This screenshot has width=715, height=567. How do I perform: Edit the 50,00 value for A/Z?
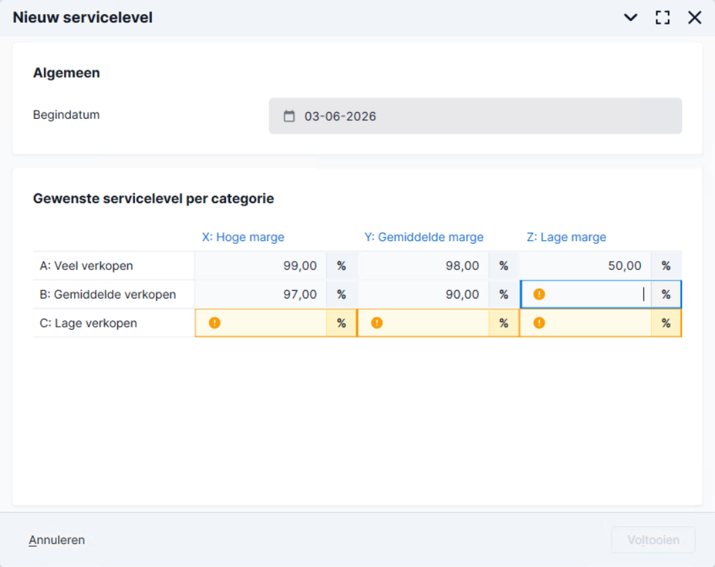click(x=585, y=266)
